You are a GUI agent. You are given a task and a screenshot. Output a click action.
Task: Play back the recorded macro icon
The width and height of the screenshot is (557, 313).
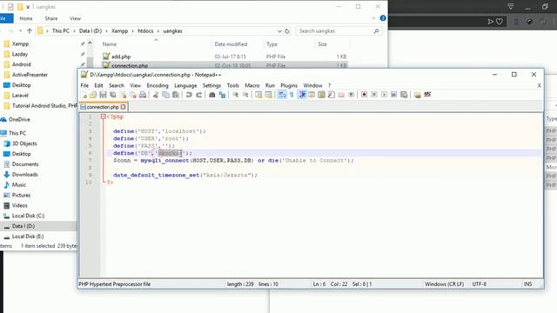[384, 95]
